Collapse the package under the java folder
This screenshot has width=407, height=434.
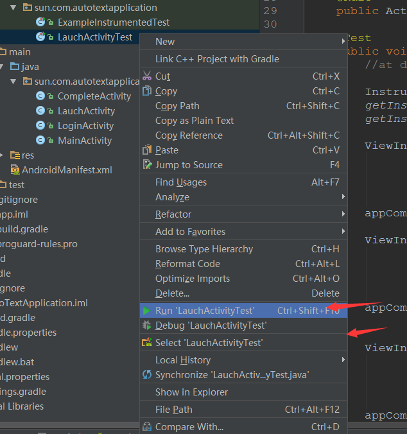coord(13,82)
